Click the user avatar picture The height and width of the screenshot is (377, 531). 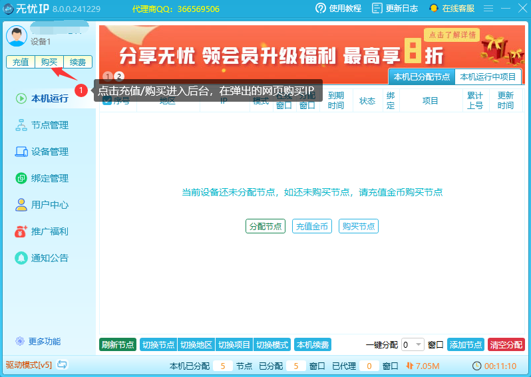coord(17,36)
